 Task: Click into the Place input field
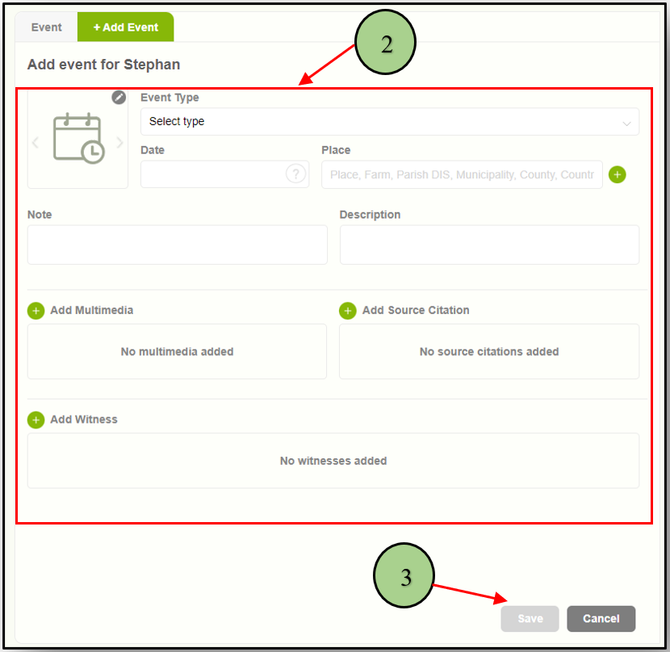coord(462,174)
